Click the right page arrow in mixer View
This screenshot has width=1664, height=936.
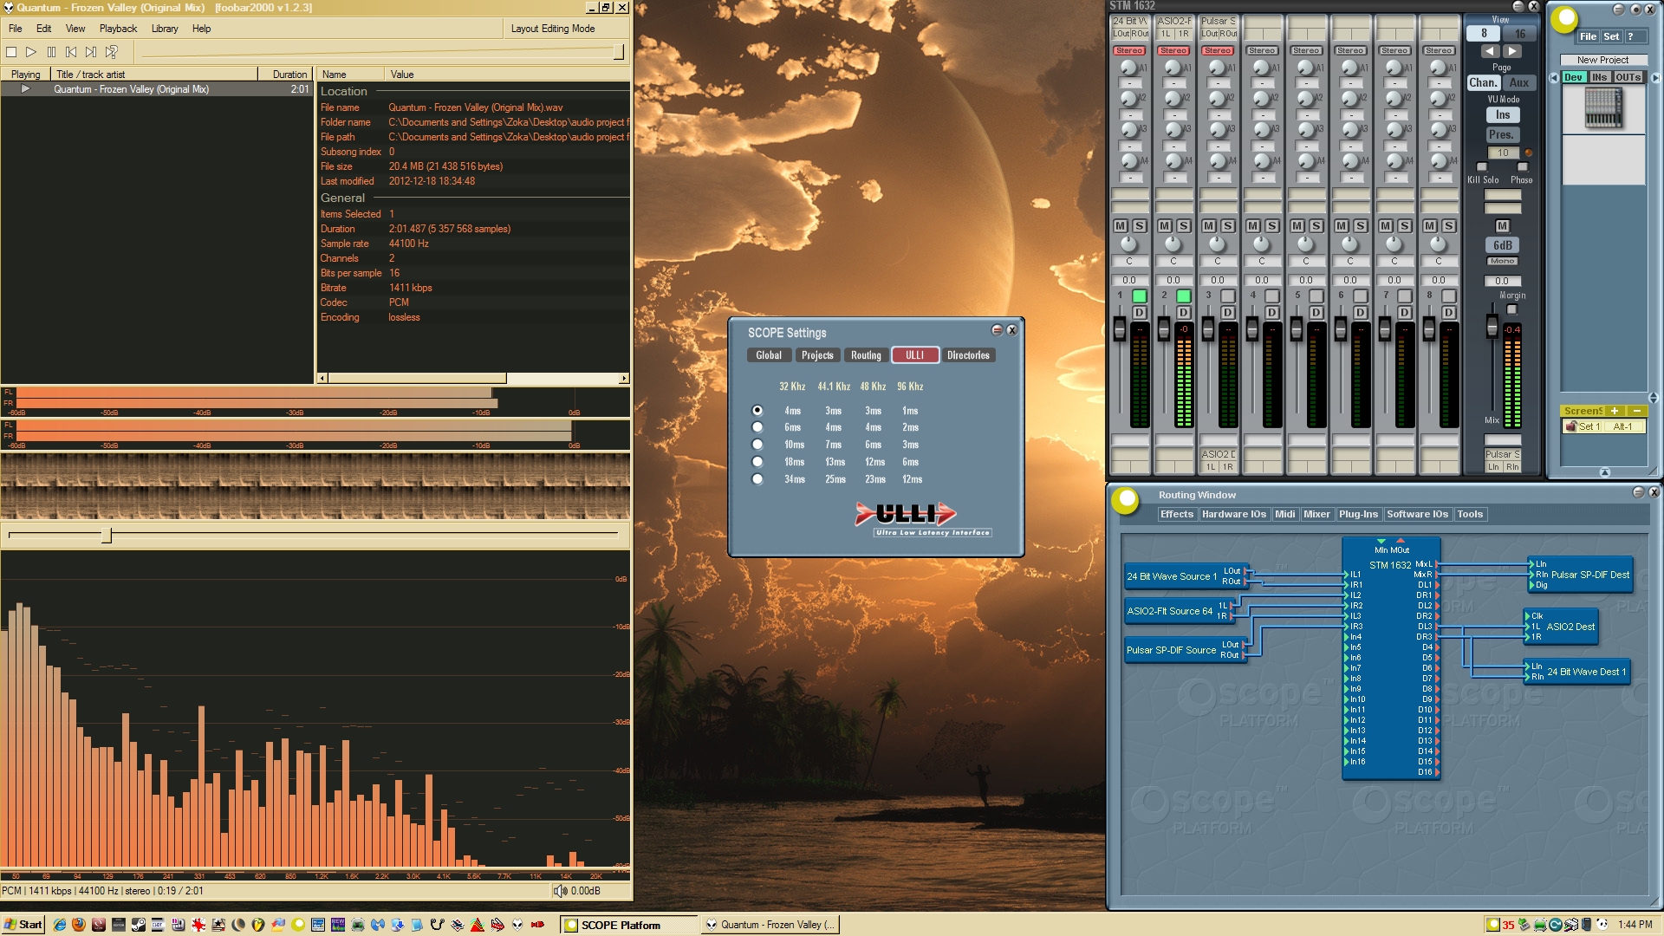coord(1512,51)
